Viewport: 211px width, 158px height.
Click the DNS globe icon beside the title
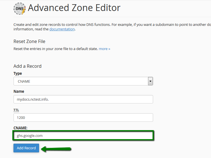19,8
